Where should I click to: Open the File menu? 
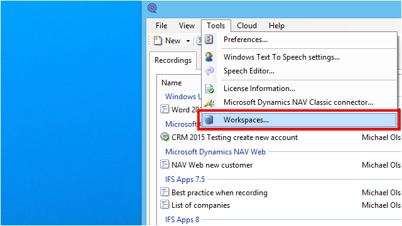(x=161, y=26)
